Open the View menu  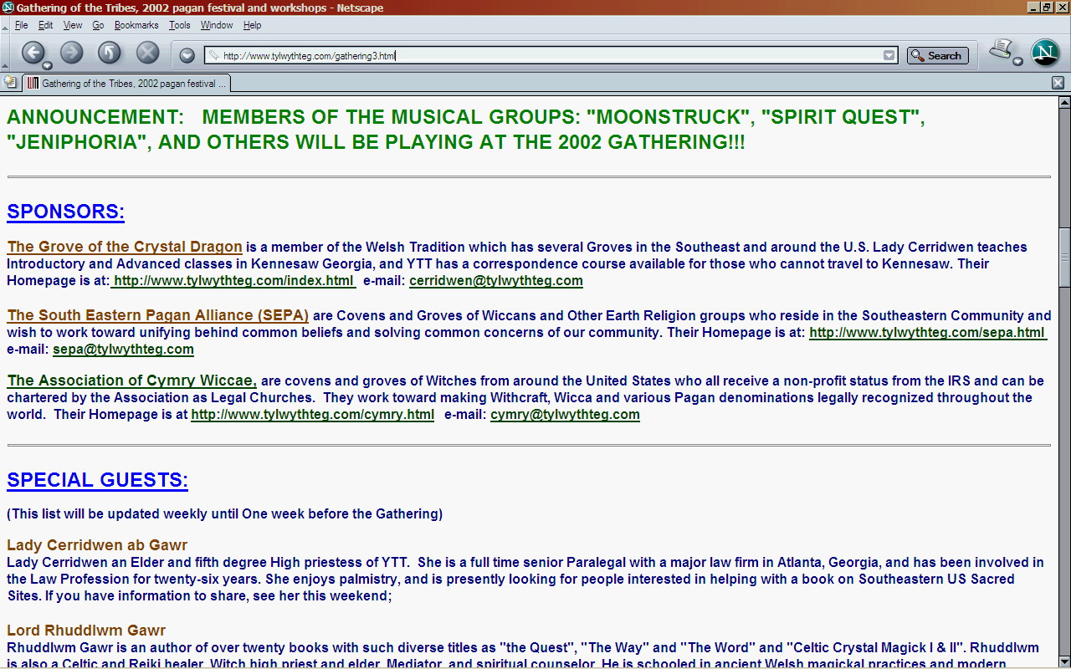73,25
